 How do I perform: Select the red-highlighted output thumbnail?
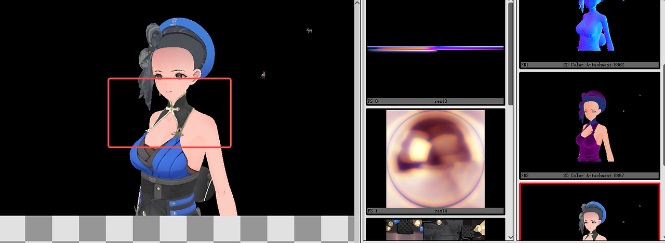[x=590, y=212]
